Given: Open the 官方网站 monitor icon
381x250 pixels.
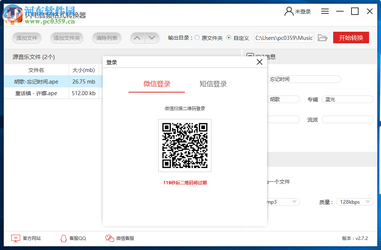Looking at the screenshot, I should 16,238.
